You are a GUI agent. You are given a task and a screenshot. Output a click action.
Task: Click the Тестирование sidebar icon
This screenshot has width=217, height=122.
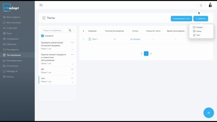click(x=4, y=55)
